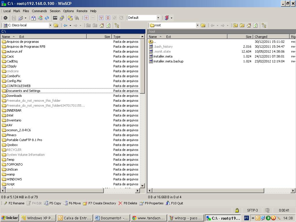Screen dimensions: 296x222
Task: Select the wamp folder
Action: (x=11, y=174)
